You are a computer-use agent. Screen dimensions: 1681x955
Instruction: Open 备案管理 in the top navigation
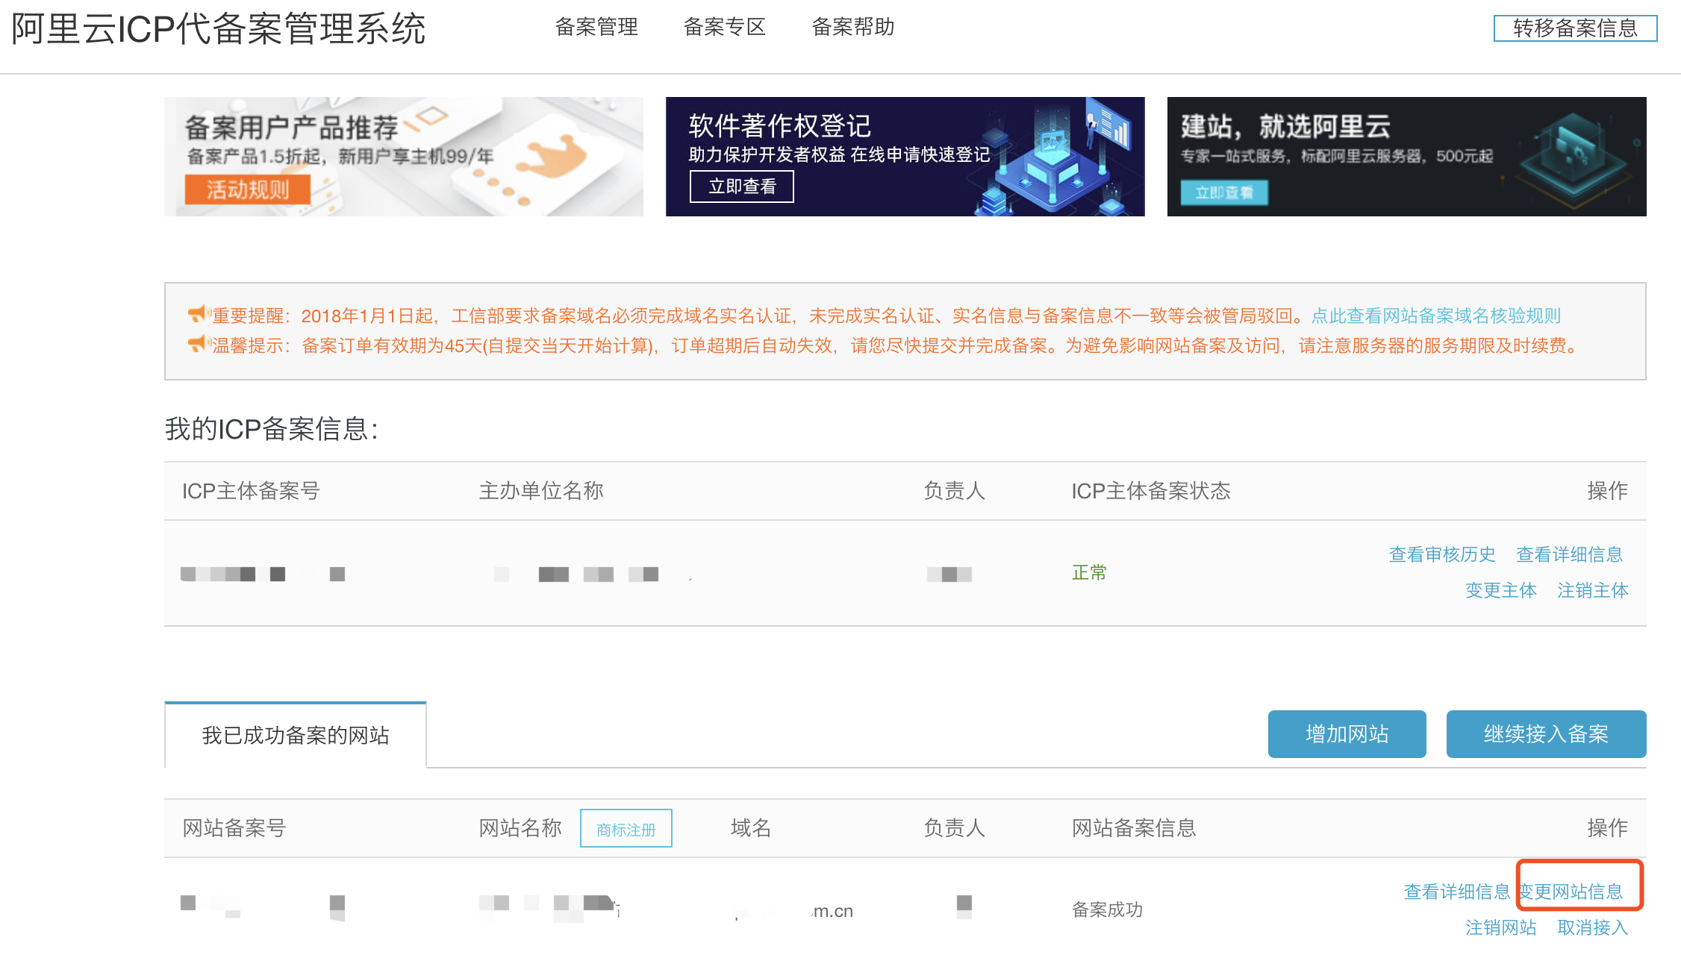point(596,27)
